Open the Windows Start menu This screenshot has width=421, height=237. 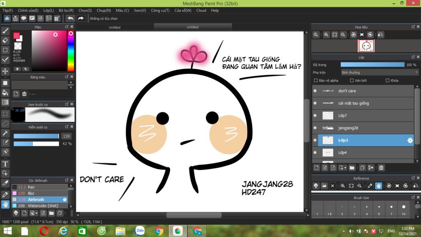[x=7, y=231]
